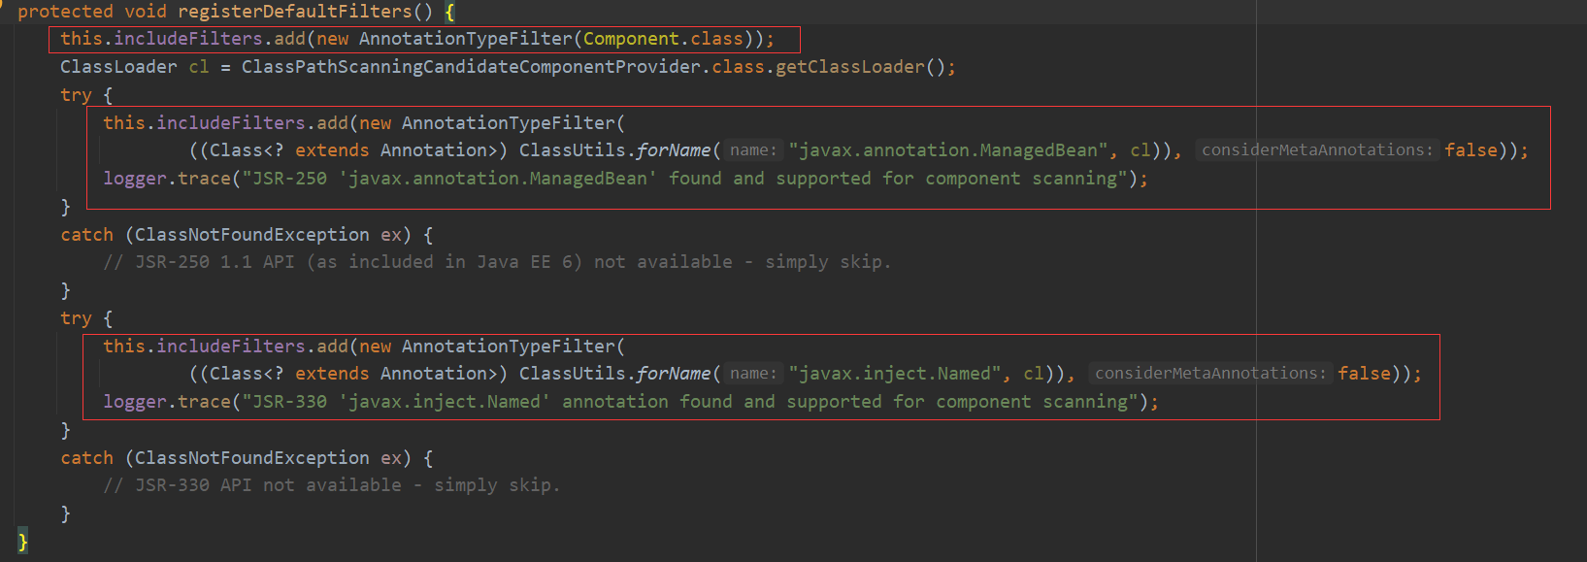The width and height of the screenshot is (1587, 562).
Task: Click 'false' on the javax.inject.Named forName line
Action: pyautogui.click(x=1364, y=374)
